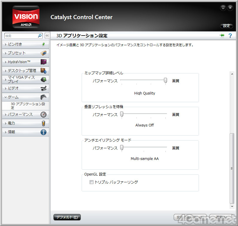Click the パフォーマンス gauge icon
This screenshot has width=238, height=226.
43,114
